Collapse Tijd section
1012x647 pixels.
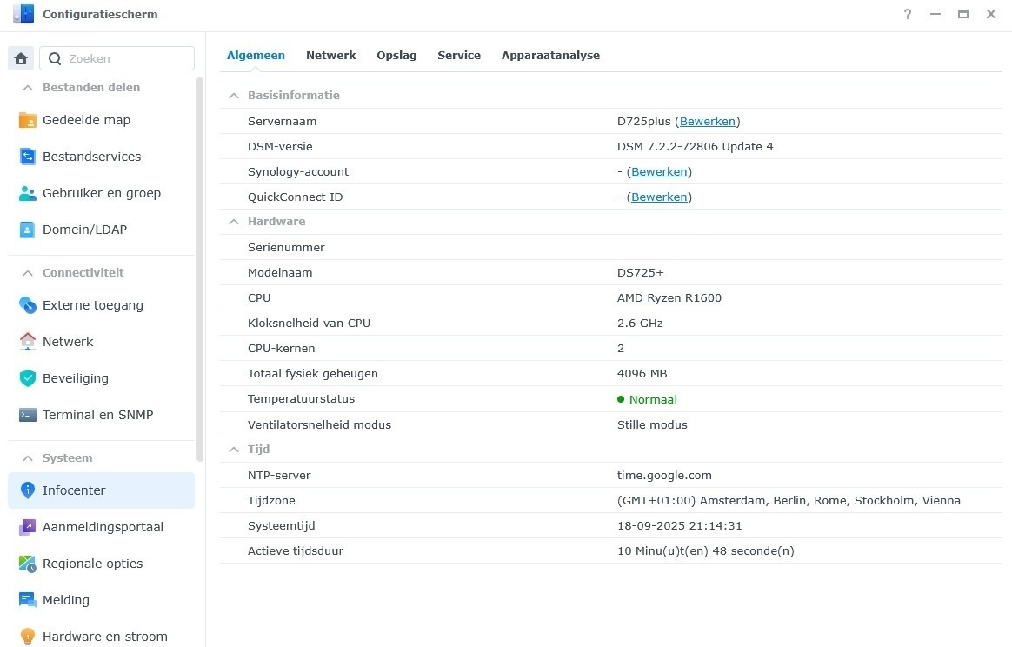coord(234,450)
